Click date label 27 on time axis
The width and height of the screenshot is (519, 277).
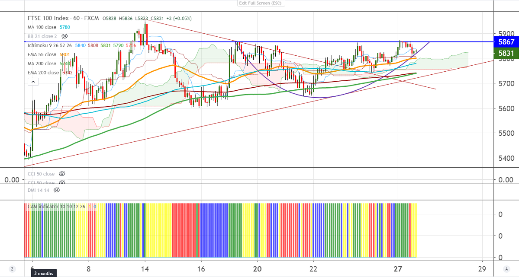click(398, 269)
